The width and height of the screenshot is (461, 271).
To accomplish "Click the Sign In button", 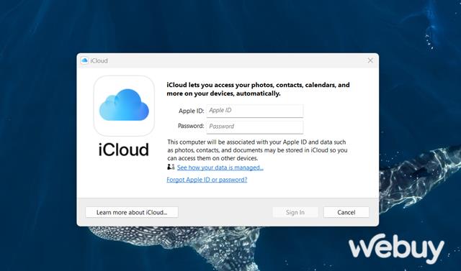I will click(x=295, y=212).
